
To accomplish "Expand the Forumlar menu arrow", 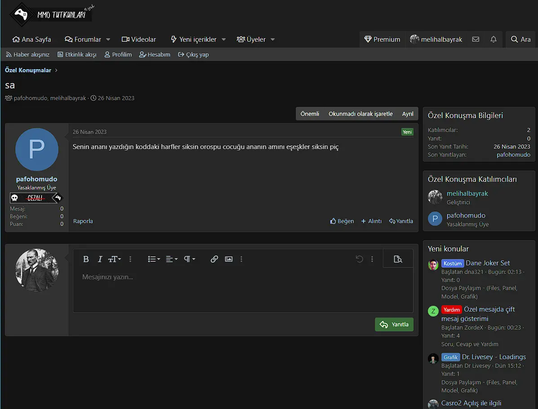I will [108, 40].
